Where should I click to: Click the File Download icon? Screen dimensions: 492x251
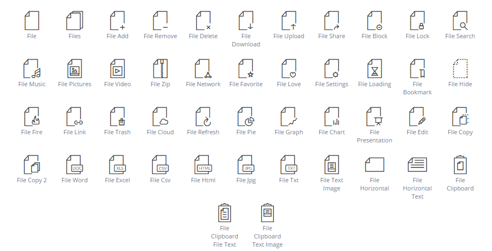[x=246, y=21]
